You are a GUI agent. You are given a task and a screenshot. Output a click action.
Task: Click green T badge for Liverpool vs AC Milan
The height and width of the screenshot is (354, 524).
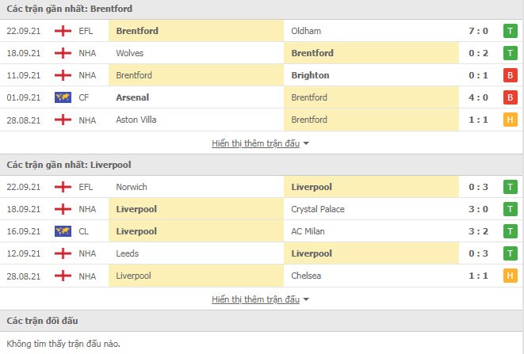(x=510, y=231)
